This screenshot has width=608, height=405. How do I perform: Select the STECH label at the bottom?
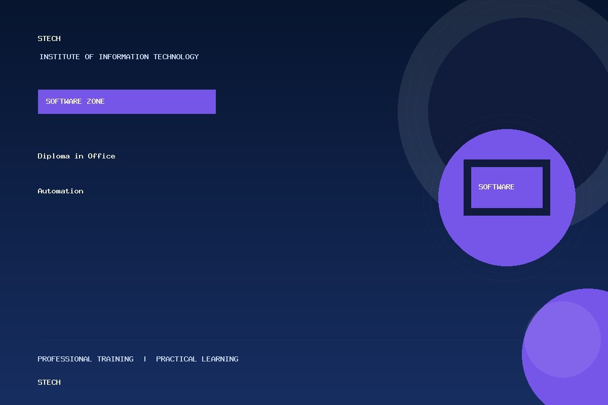pos(49,382)
